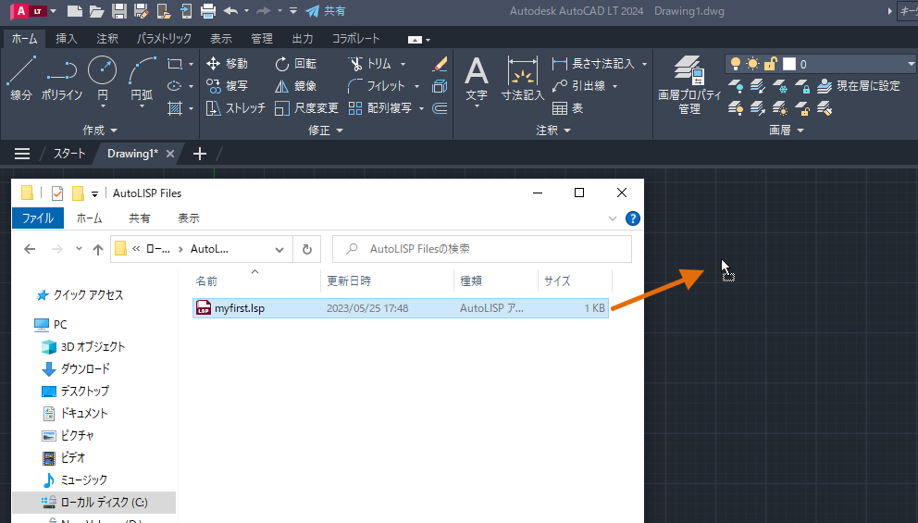Toggle layer 0 lock icon

point(771,64)
